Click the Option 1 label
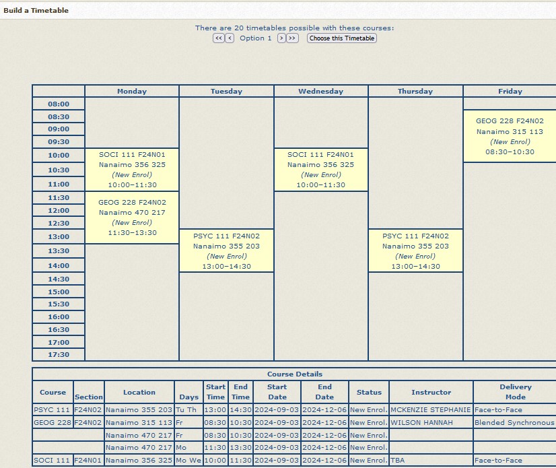The height and width of the screenshot is (468, 556). click(x=256, y=38)
